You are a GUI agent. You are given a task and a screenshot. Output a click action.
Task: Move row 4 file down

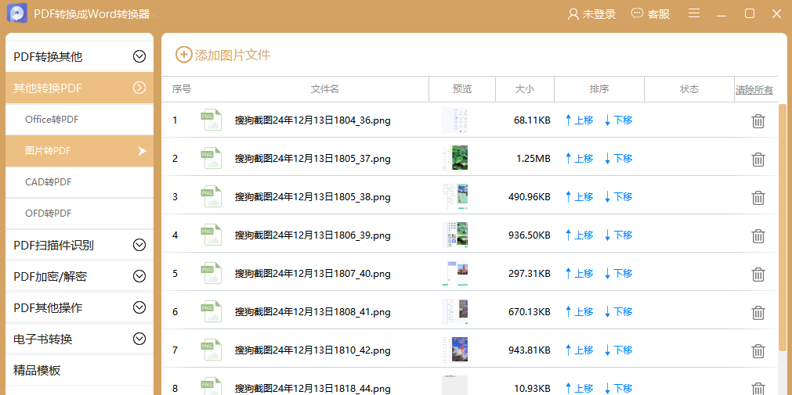point(618,235)
